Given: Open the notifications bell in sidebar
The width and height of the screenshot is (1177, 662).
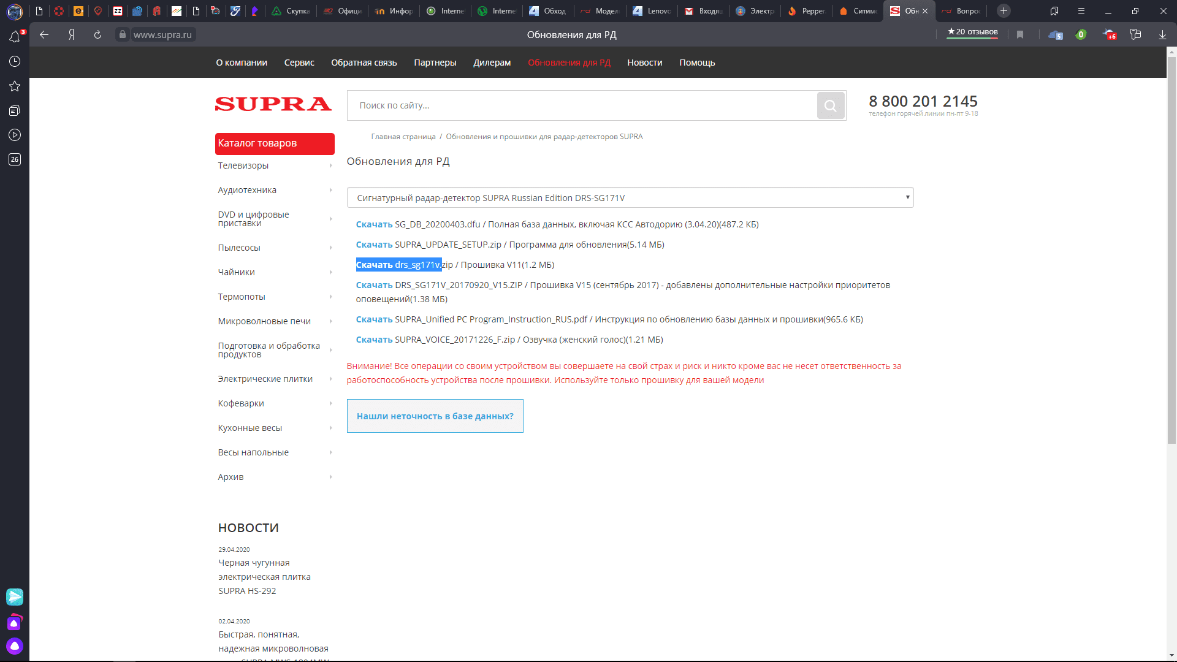Looking at the screenshot, I should pyautogui.click(x=15, y=37).
